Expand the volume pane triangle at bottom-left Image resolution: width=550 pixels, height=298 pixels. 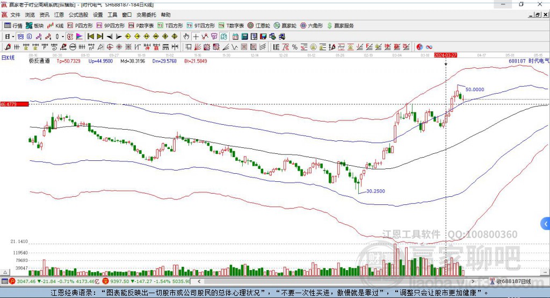pyautogui.click(x=5, y=272)
